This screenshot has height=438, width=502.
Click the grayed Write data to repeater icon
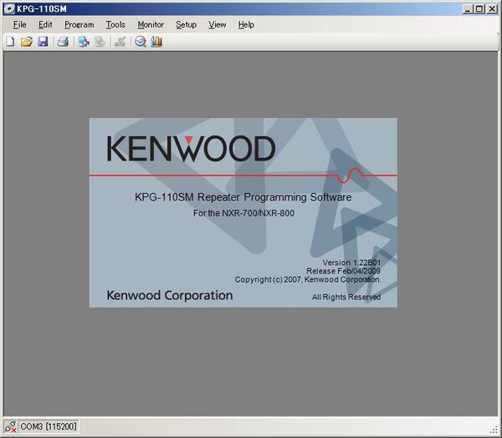point(100,42)
